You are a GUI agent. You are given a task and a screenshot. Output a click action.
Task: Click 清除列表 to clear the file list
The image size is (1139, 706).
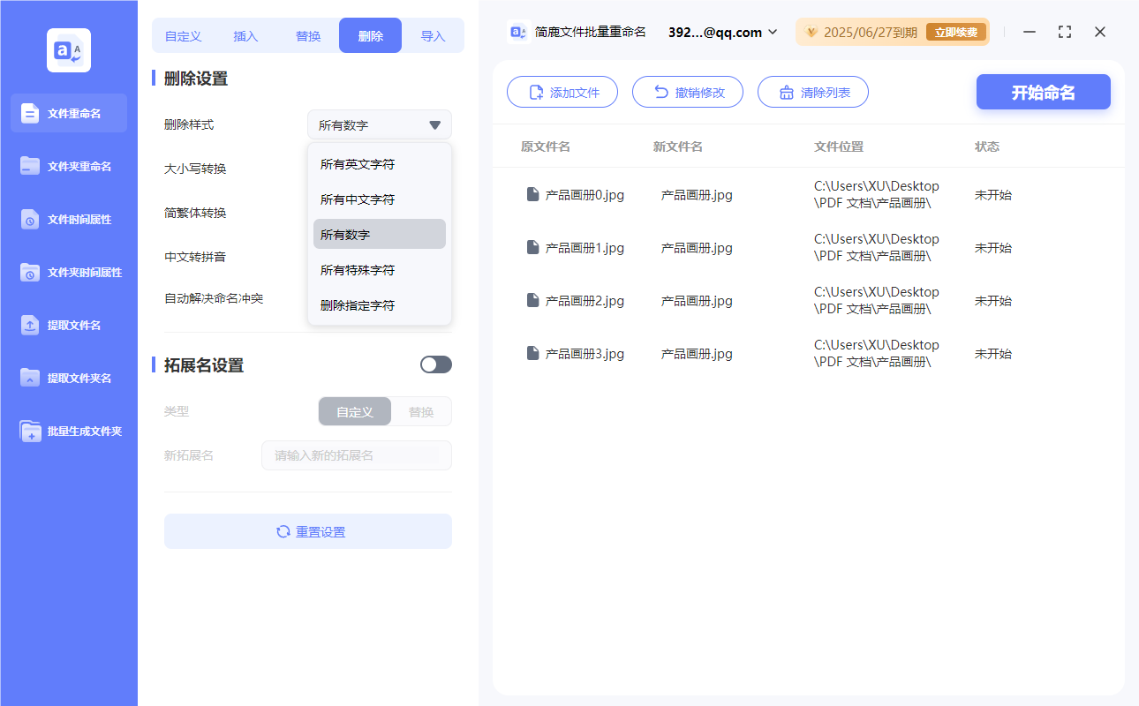click(812, 91)
